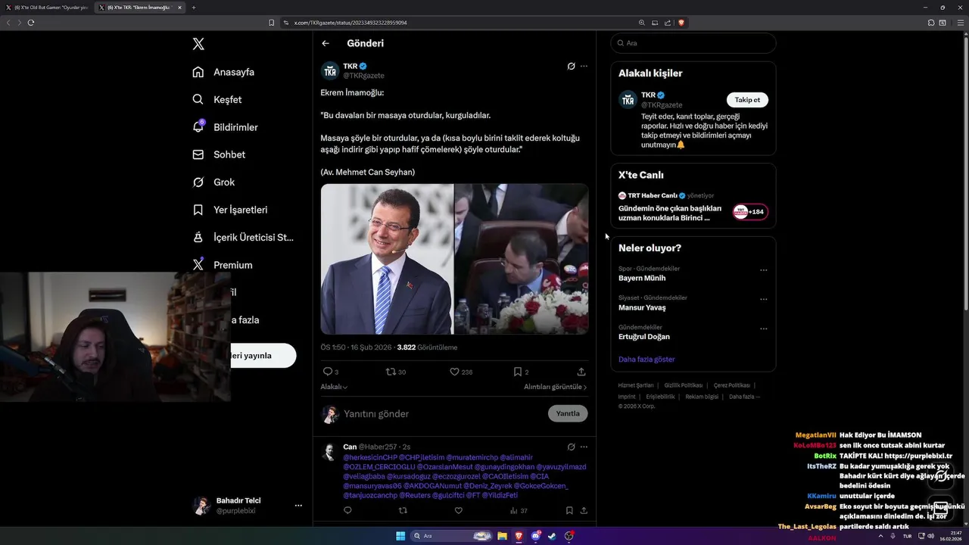Open İçerik Üreticisi Stüdyosu
Viewport: 969px width, 545px height.
[243, 237]
